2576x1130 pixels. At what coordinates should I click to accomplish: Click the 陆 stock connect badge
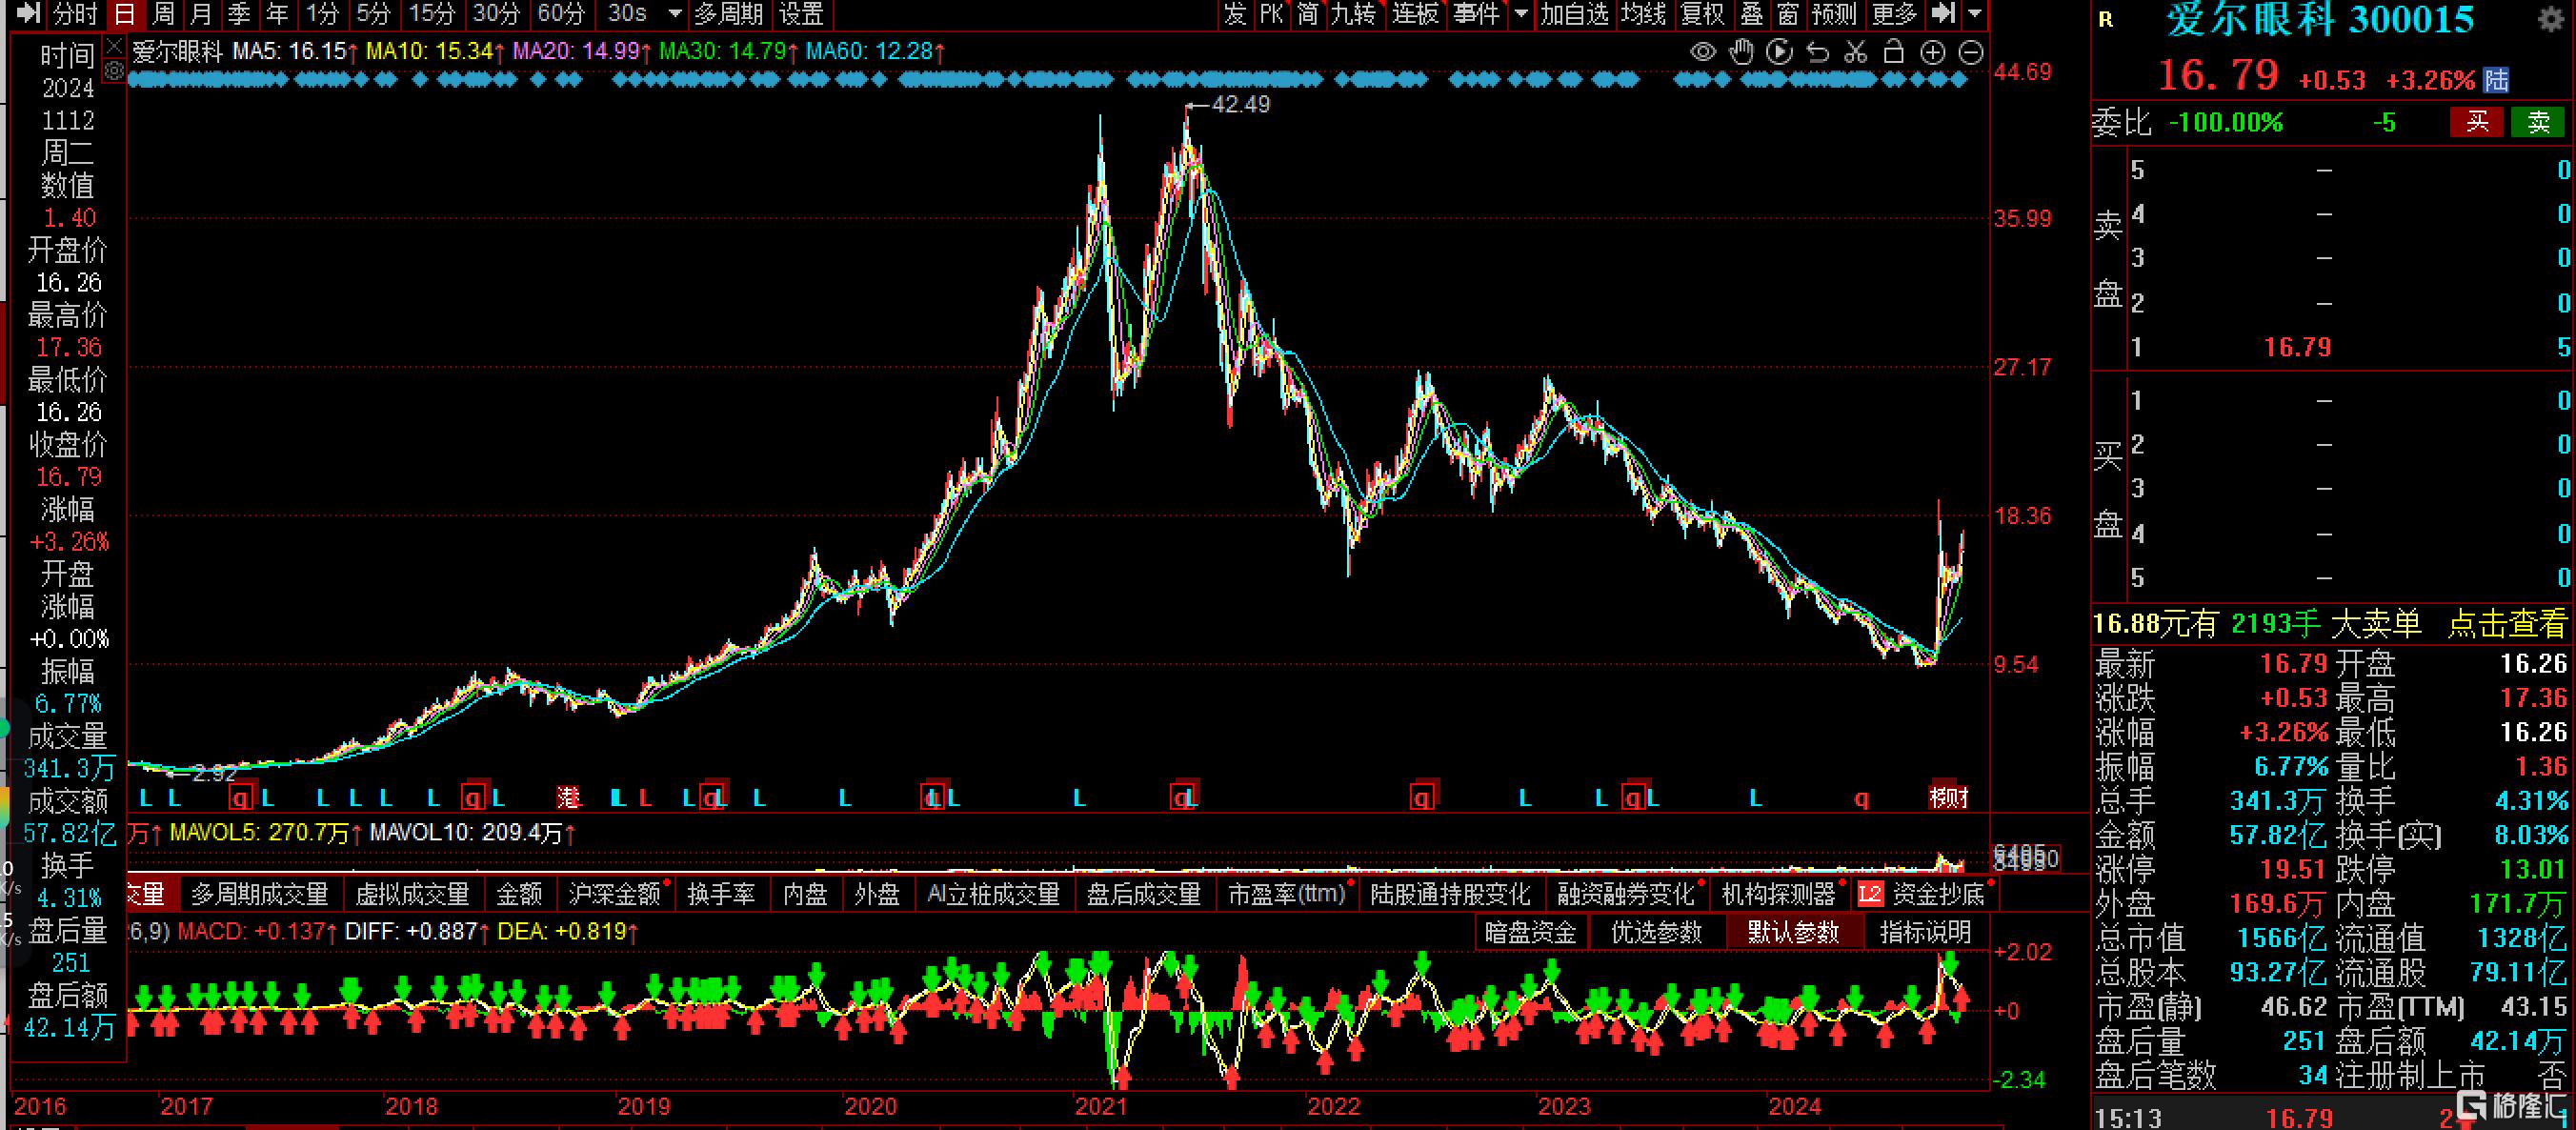click(x=2495, y=80)
